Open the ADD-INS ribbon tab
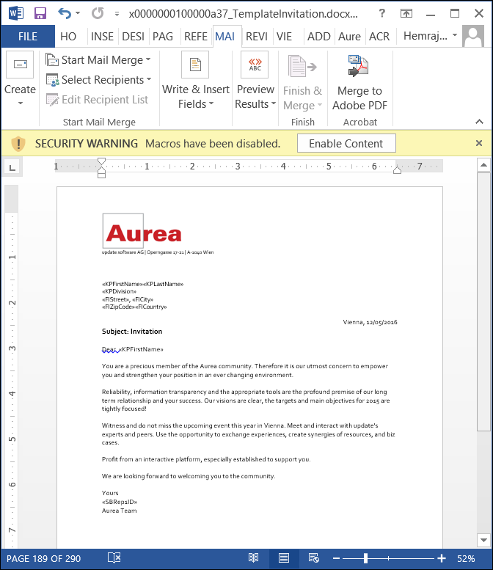The height and width of the screenshot is (570, 493). click(x=319, y=37)
